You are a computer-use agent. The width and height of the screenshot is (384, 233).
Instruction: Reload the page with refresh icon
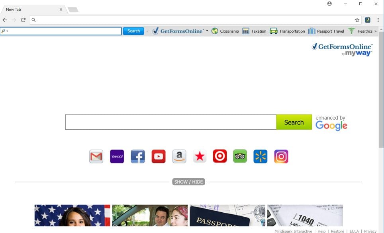(23, 20)
